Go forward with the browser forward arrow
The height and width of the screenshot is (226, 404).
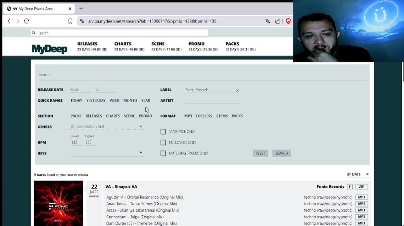pyautogui.click(x=18, y=21)
